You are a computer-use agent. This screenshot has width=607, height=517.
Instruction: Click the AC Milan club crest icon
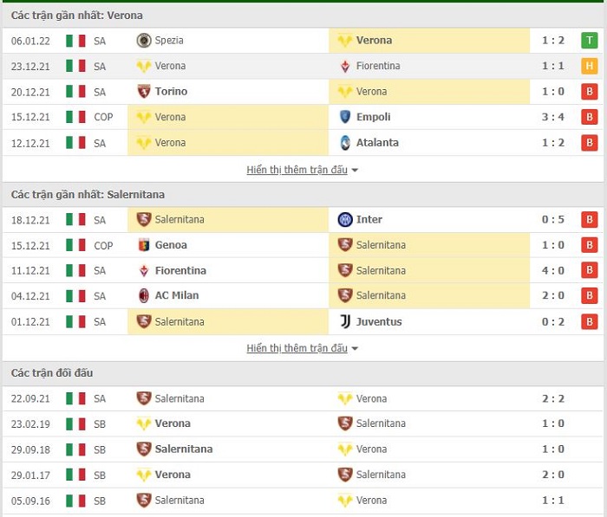[x=144, y=296]
